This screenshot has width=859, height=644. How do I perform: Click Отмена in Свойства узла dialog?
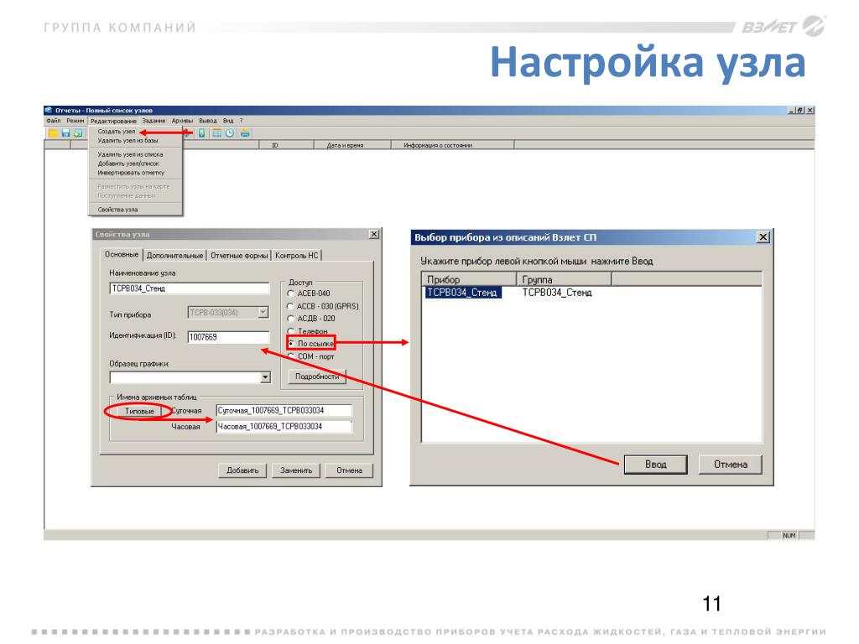coord(349,470)
